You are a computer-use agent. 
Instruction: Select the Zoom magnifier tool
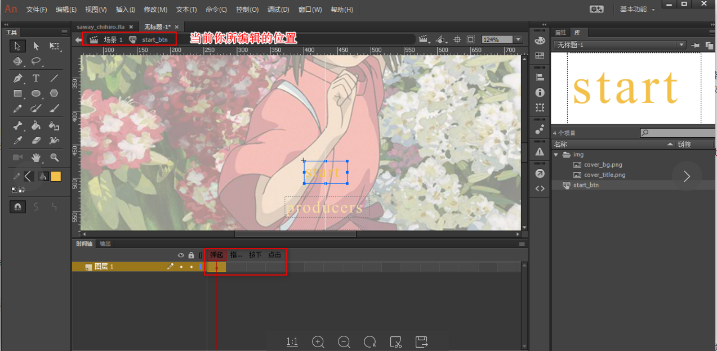point(55,157)
